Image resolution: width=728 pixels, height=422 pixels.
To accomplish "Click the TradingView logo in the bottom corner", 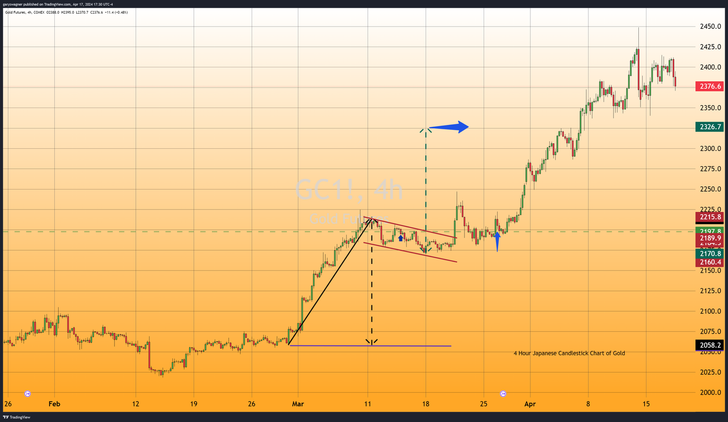I will pos(5,417).
